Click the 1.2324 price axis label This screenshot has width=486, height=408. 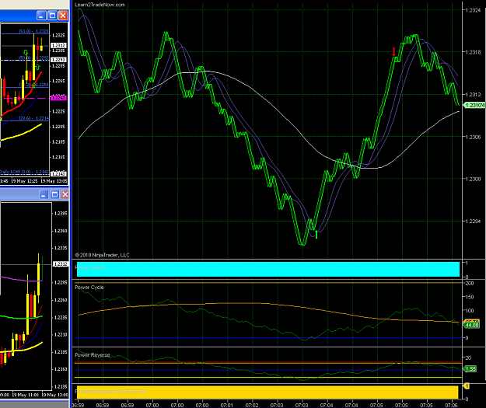(x=473, y=10)
